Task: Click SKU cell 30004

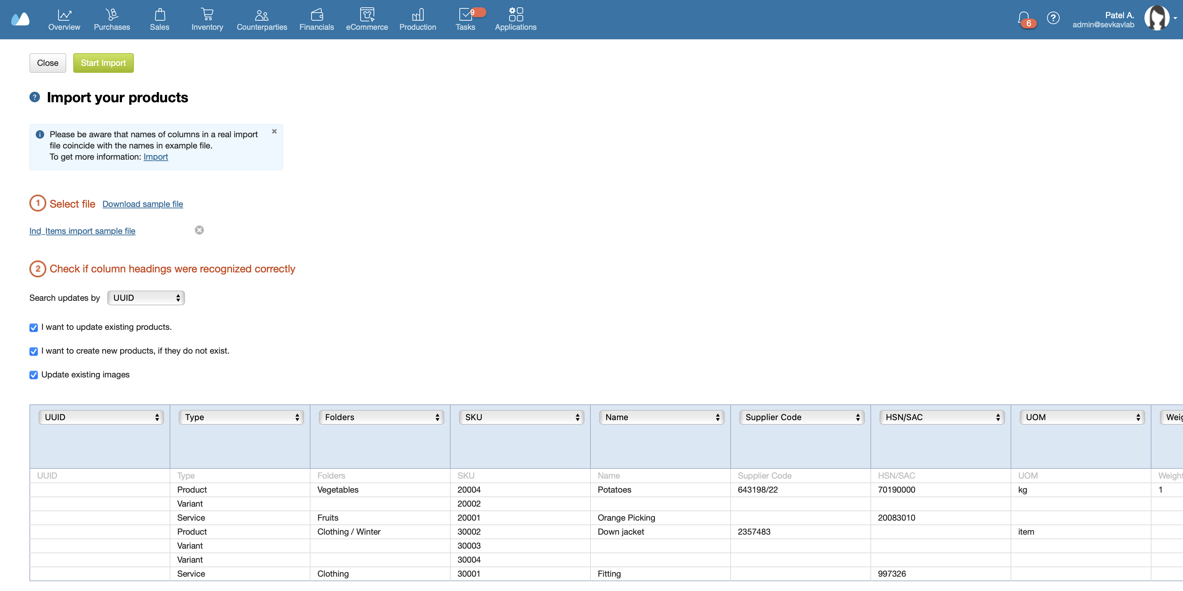Action: pos(520,560)
